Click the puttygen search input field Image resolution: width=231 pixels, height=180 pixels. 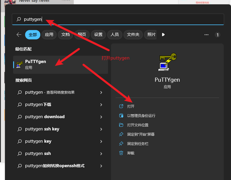(x=118, y=19)
